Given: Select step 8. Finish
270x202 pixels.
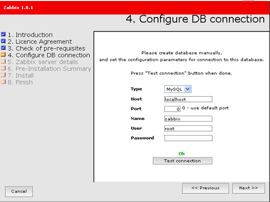Looking at the screenshot, I should (20, 82).
